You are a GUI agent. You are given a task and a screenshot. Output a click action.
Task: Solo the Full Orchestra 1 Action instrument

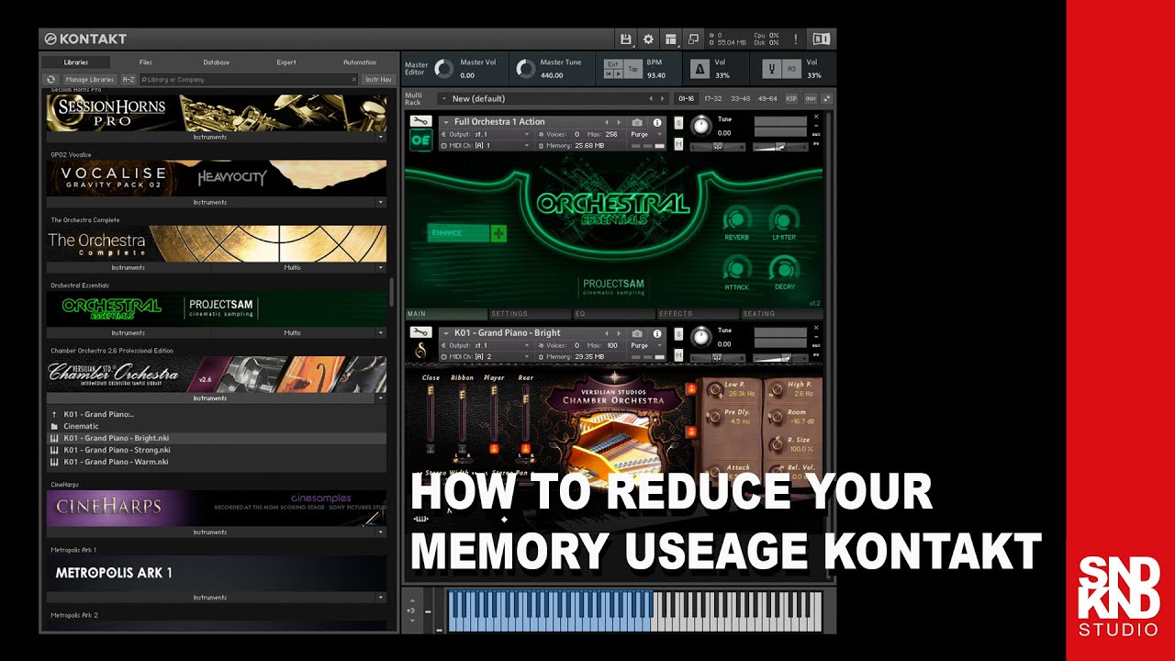[x=678, y=122]
